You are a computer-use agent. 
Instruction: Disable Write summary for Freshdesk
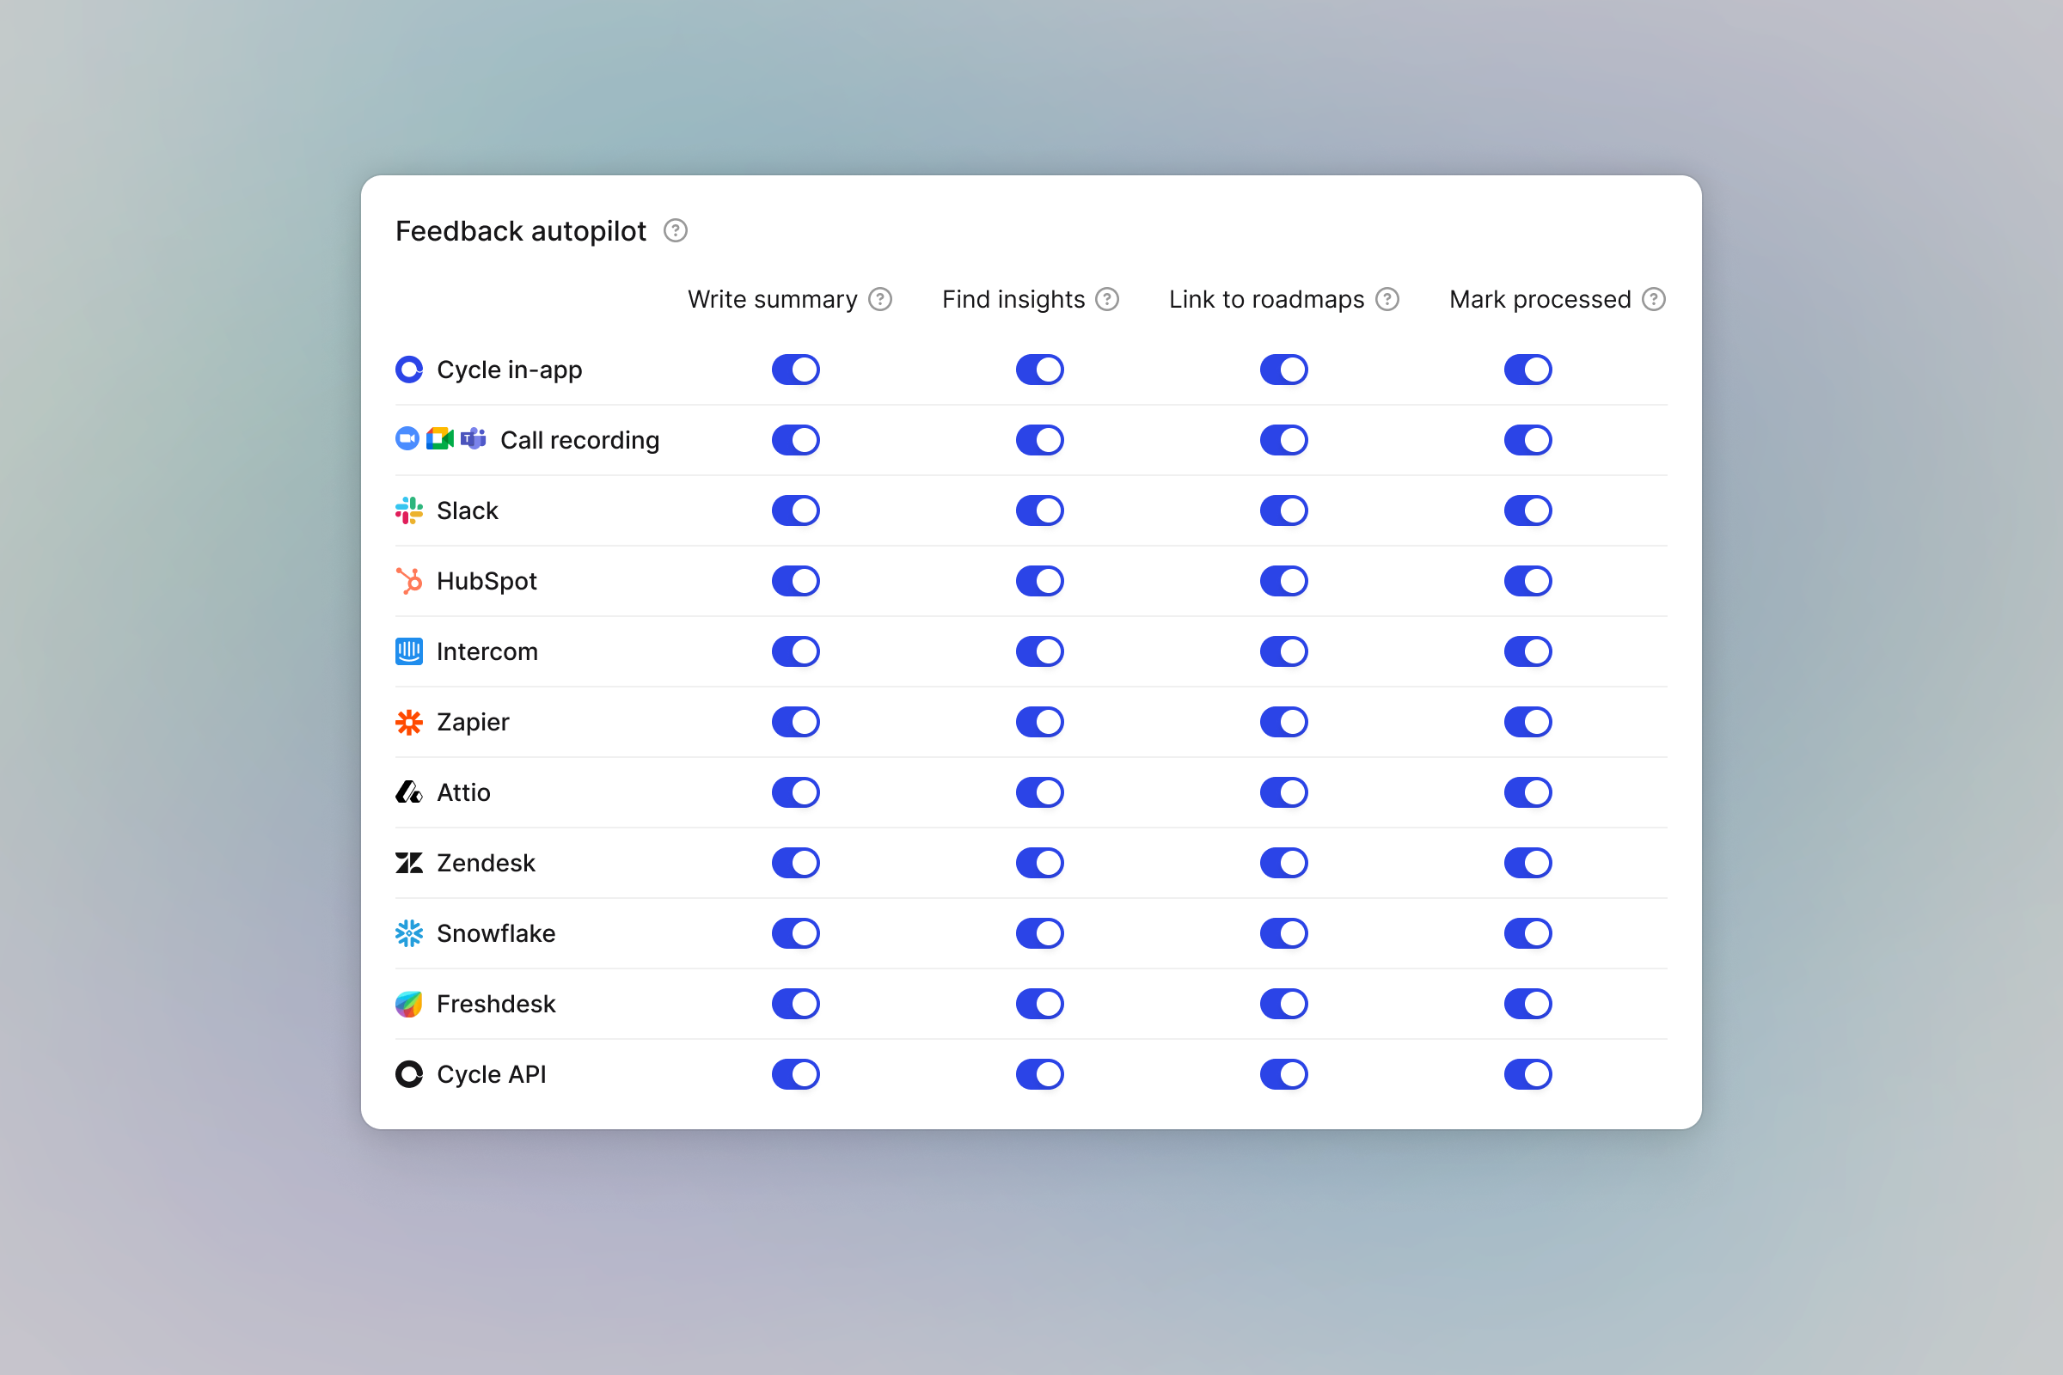click(x=796, y=1004)
